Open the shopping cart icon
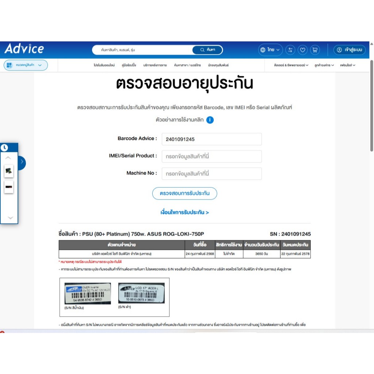 pos(314,50)
